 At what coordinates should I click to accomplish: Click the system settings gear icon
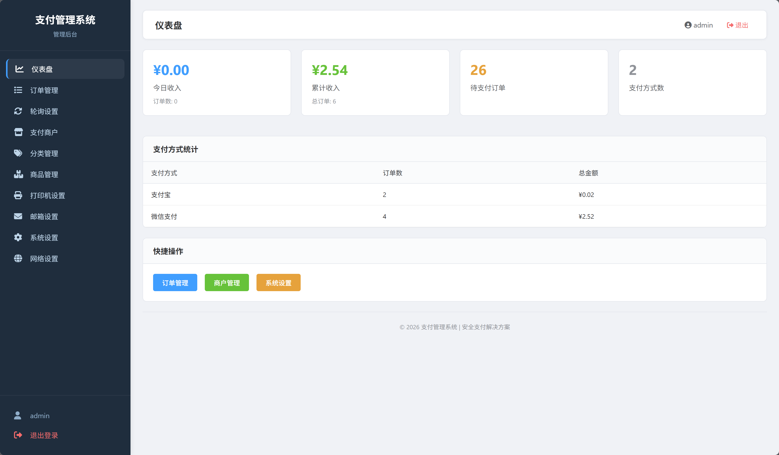tap(18, 237)
